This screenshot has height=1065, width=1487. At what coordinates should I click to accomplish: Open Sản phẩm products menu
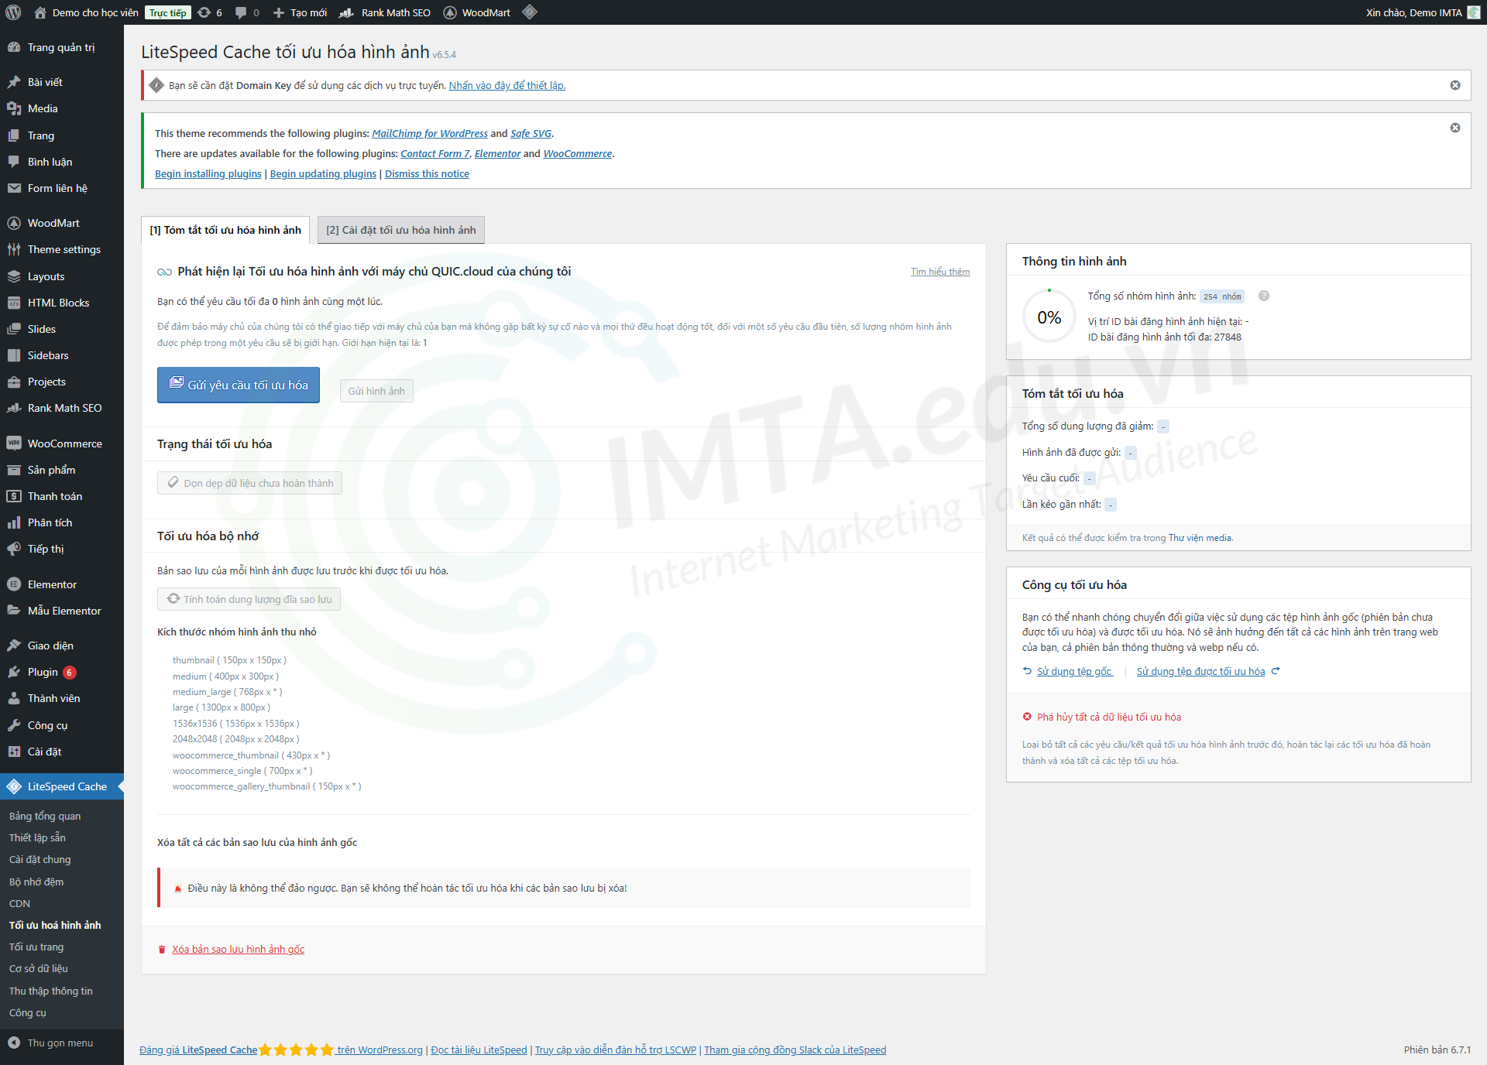tap(62, 470)
